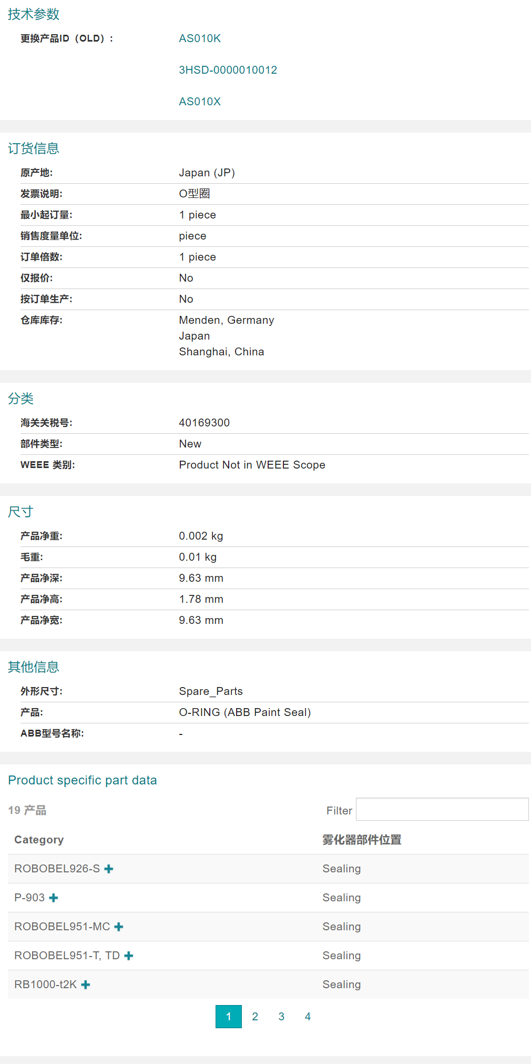Open the 3HSD-0000010012 product link
The width and height of the screenshot is (531, 1064).
228,70
